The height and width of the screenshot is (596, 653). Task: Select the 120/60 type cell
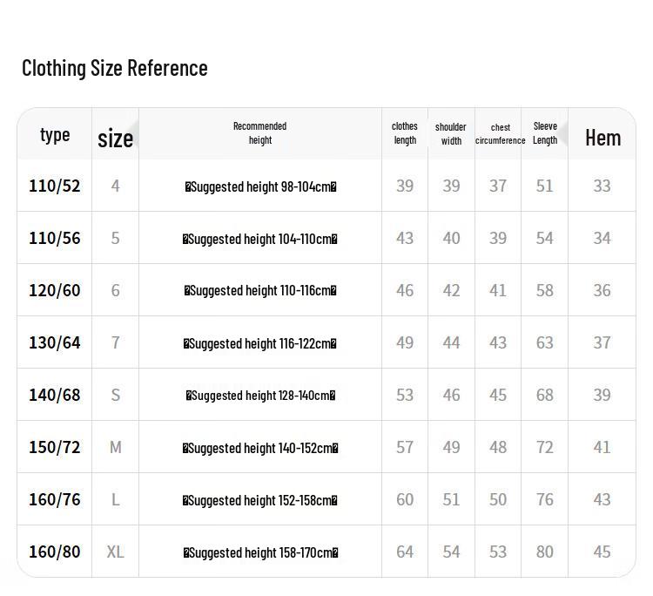click(x=55, y=290)
